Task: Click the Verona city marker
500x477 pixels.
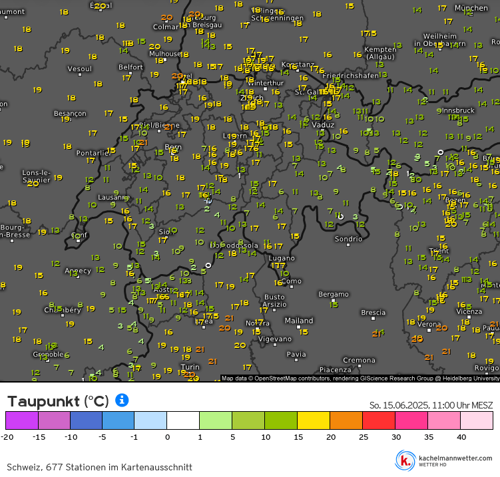Action: (x=430, y=329)
